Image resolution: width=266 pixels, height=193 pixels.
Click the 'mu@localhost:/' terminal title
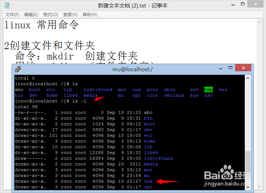coord(133,69)
